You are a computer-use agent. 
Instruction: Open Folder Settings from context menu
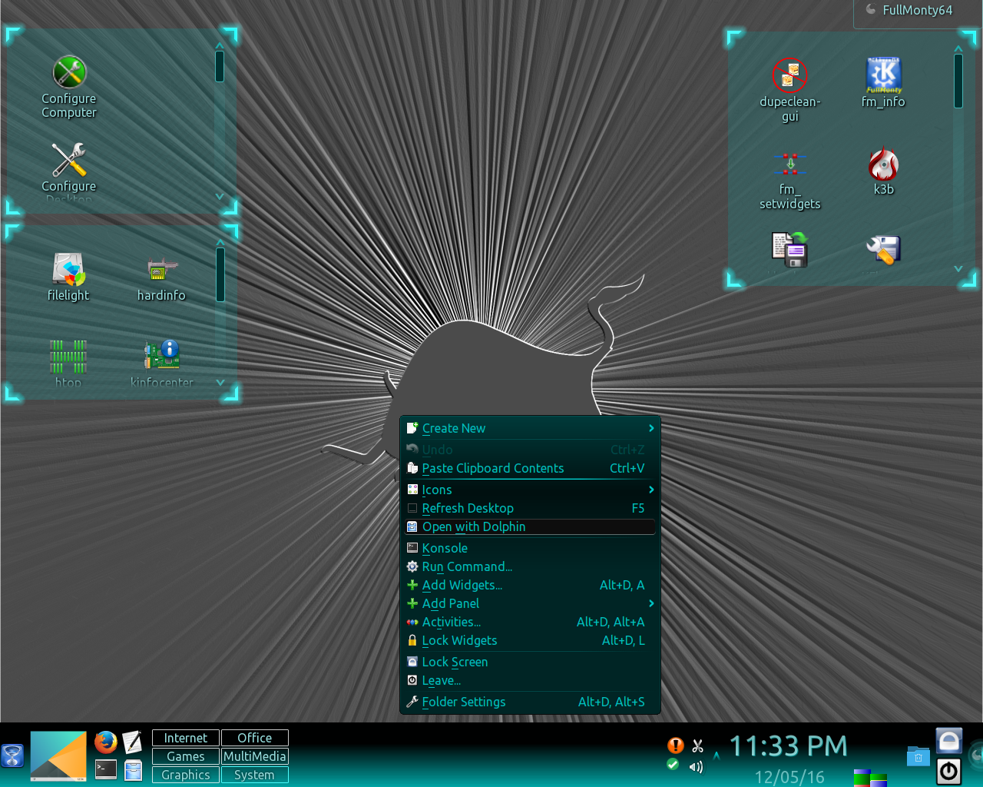pos(530,702)
